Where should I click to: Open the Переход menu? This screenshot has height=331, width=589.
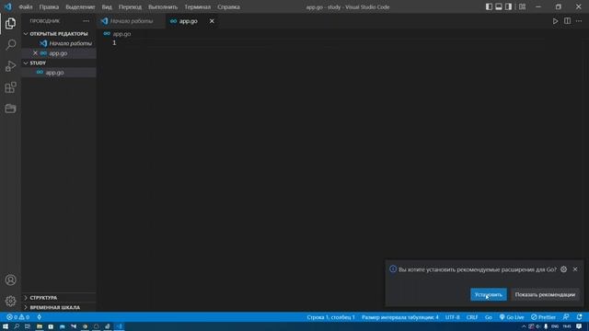click(x=130, y=7)
